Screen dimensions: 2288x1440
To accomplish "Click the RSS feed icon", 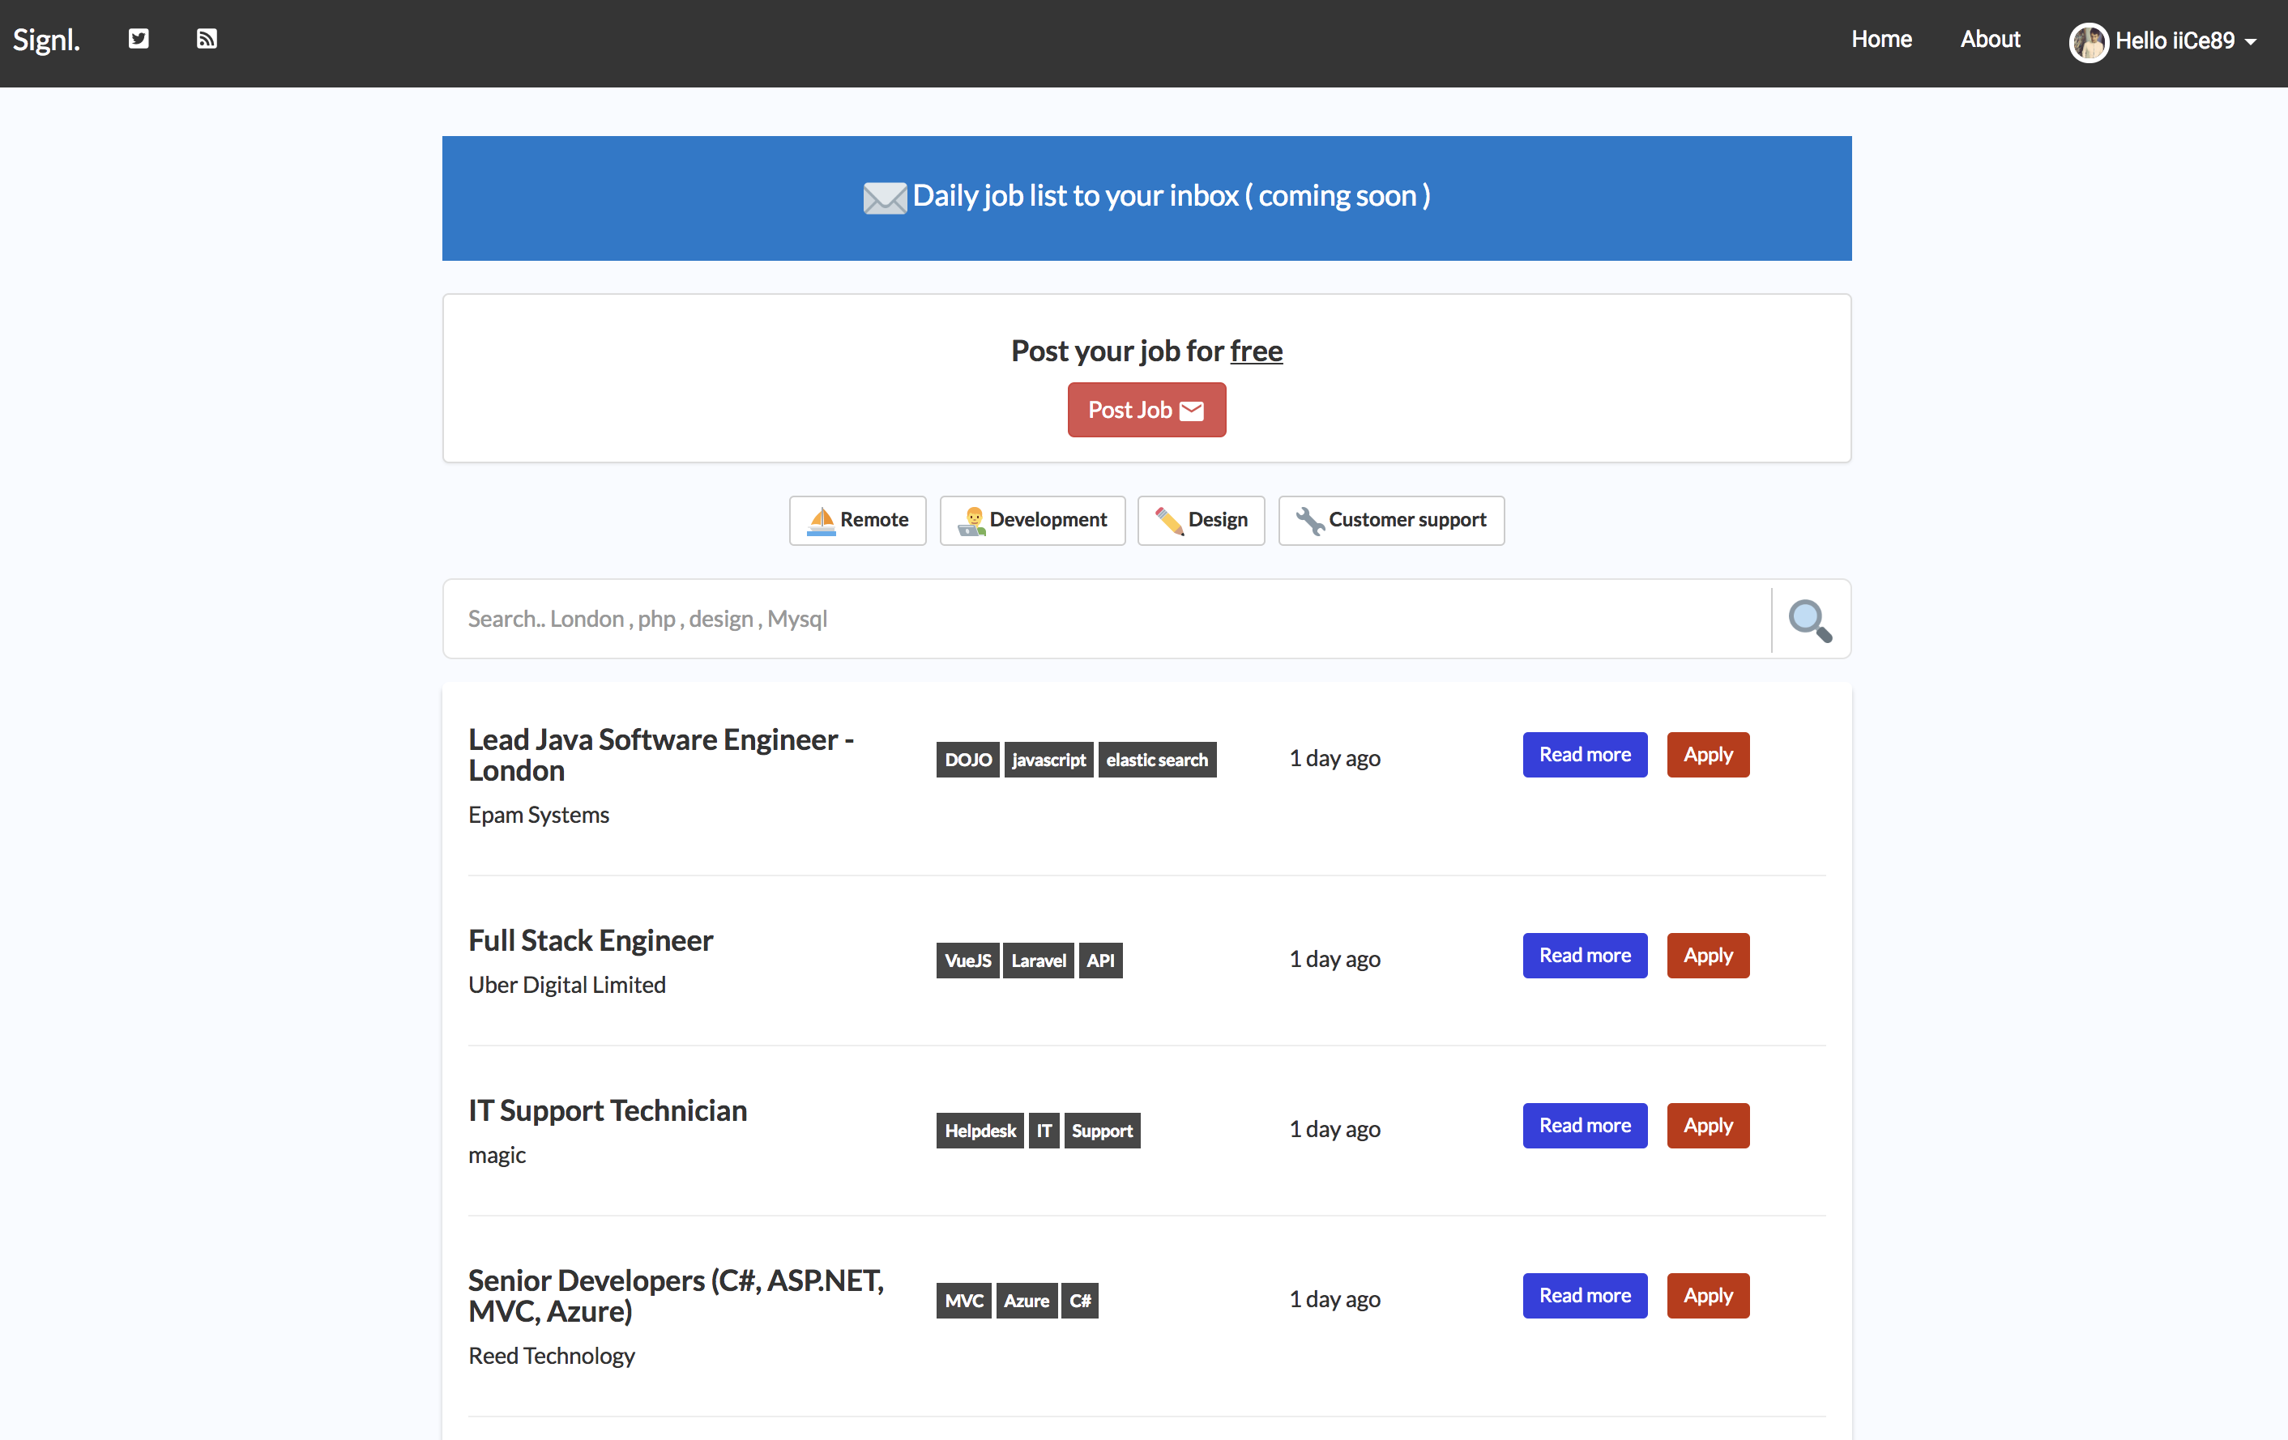I will (x=207, y=38).
